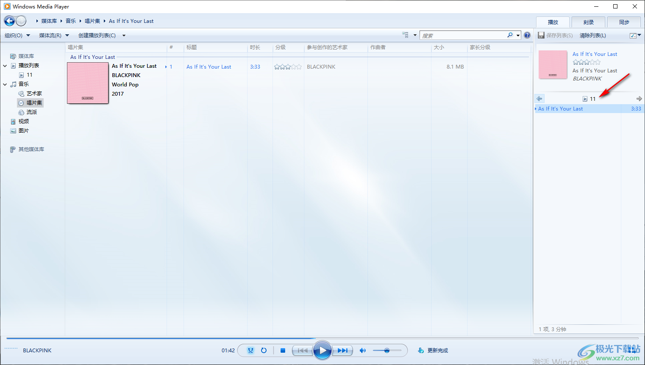Go back with the blue back arrow

[9, 21]
